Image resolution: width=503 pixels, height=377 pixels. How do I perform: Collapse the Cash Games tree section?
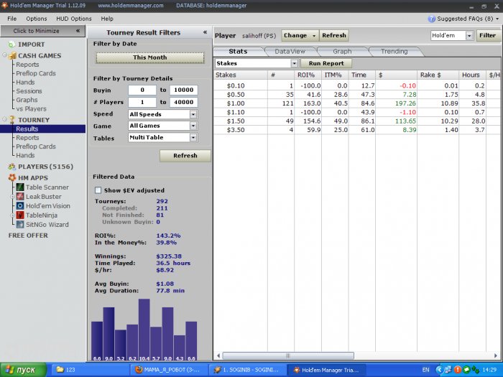pos(4,55)
